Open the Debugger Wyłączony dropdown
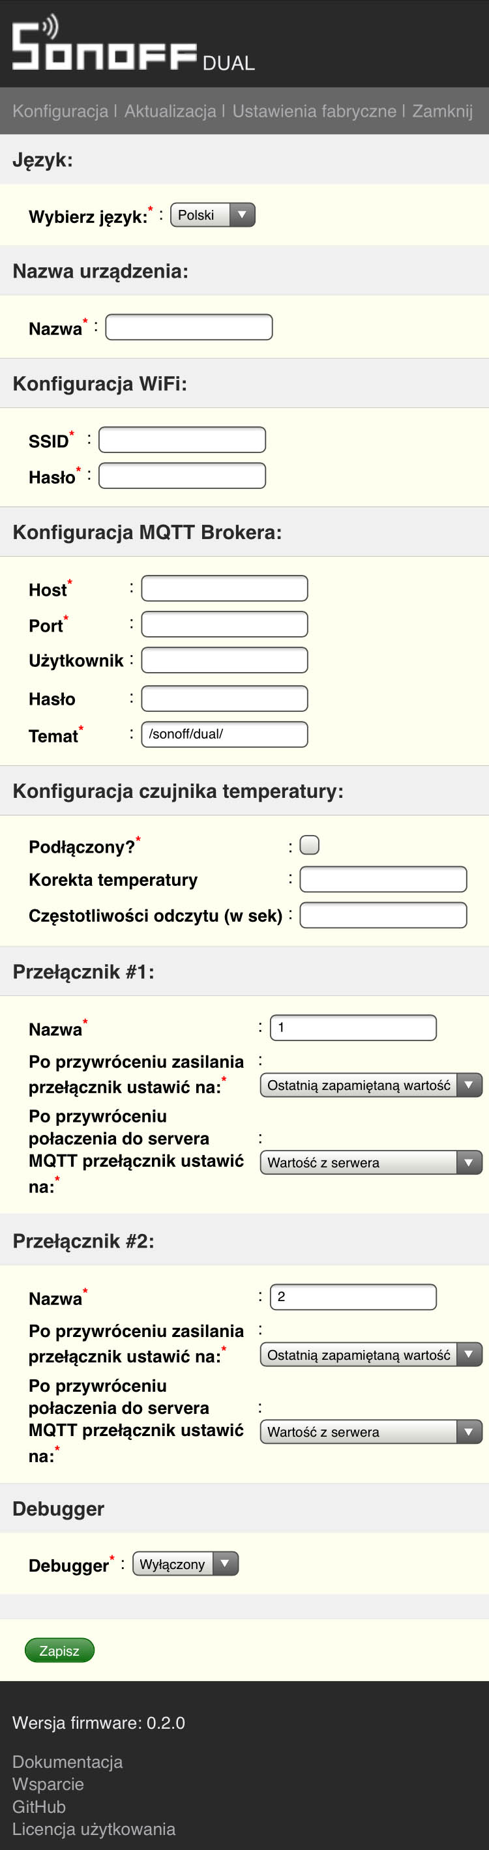The height and width of the screenshot is (1850, 489). pos(185,1564)
